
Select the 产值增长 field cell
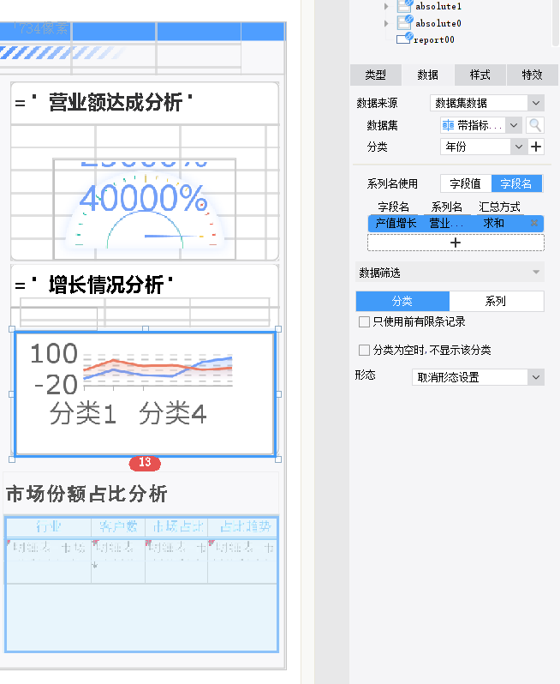tap(396, 224)
